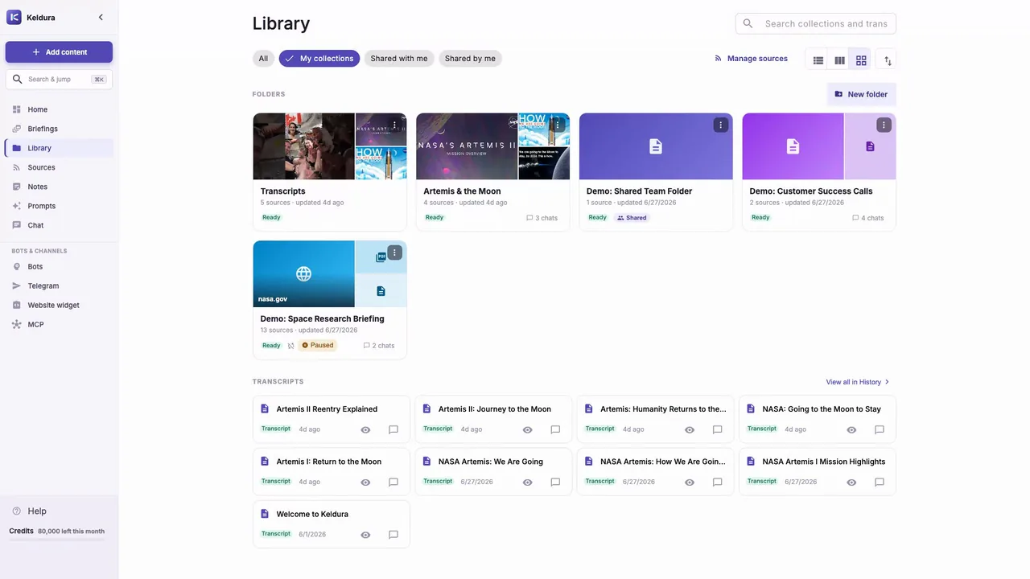Open Website widget settings
This screenshot has width=1030, height=579.
(x=59, y=305)
